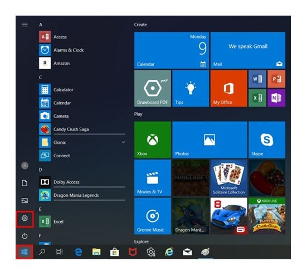Click the Windows Start button

pos(25,252)
